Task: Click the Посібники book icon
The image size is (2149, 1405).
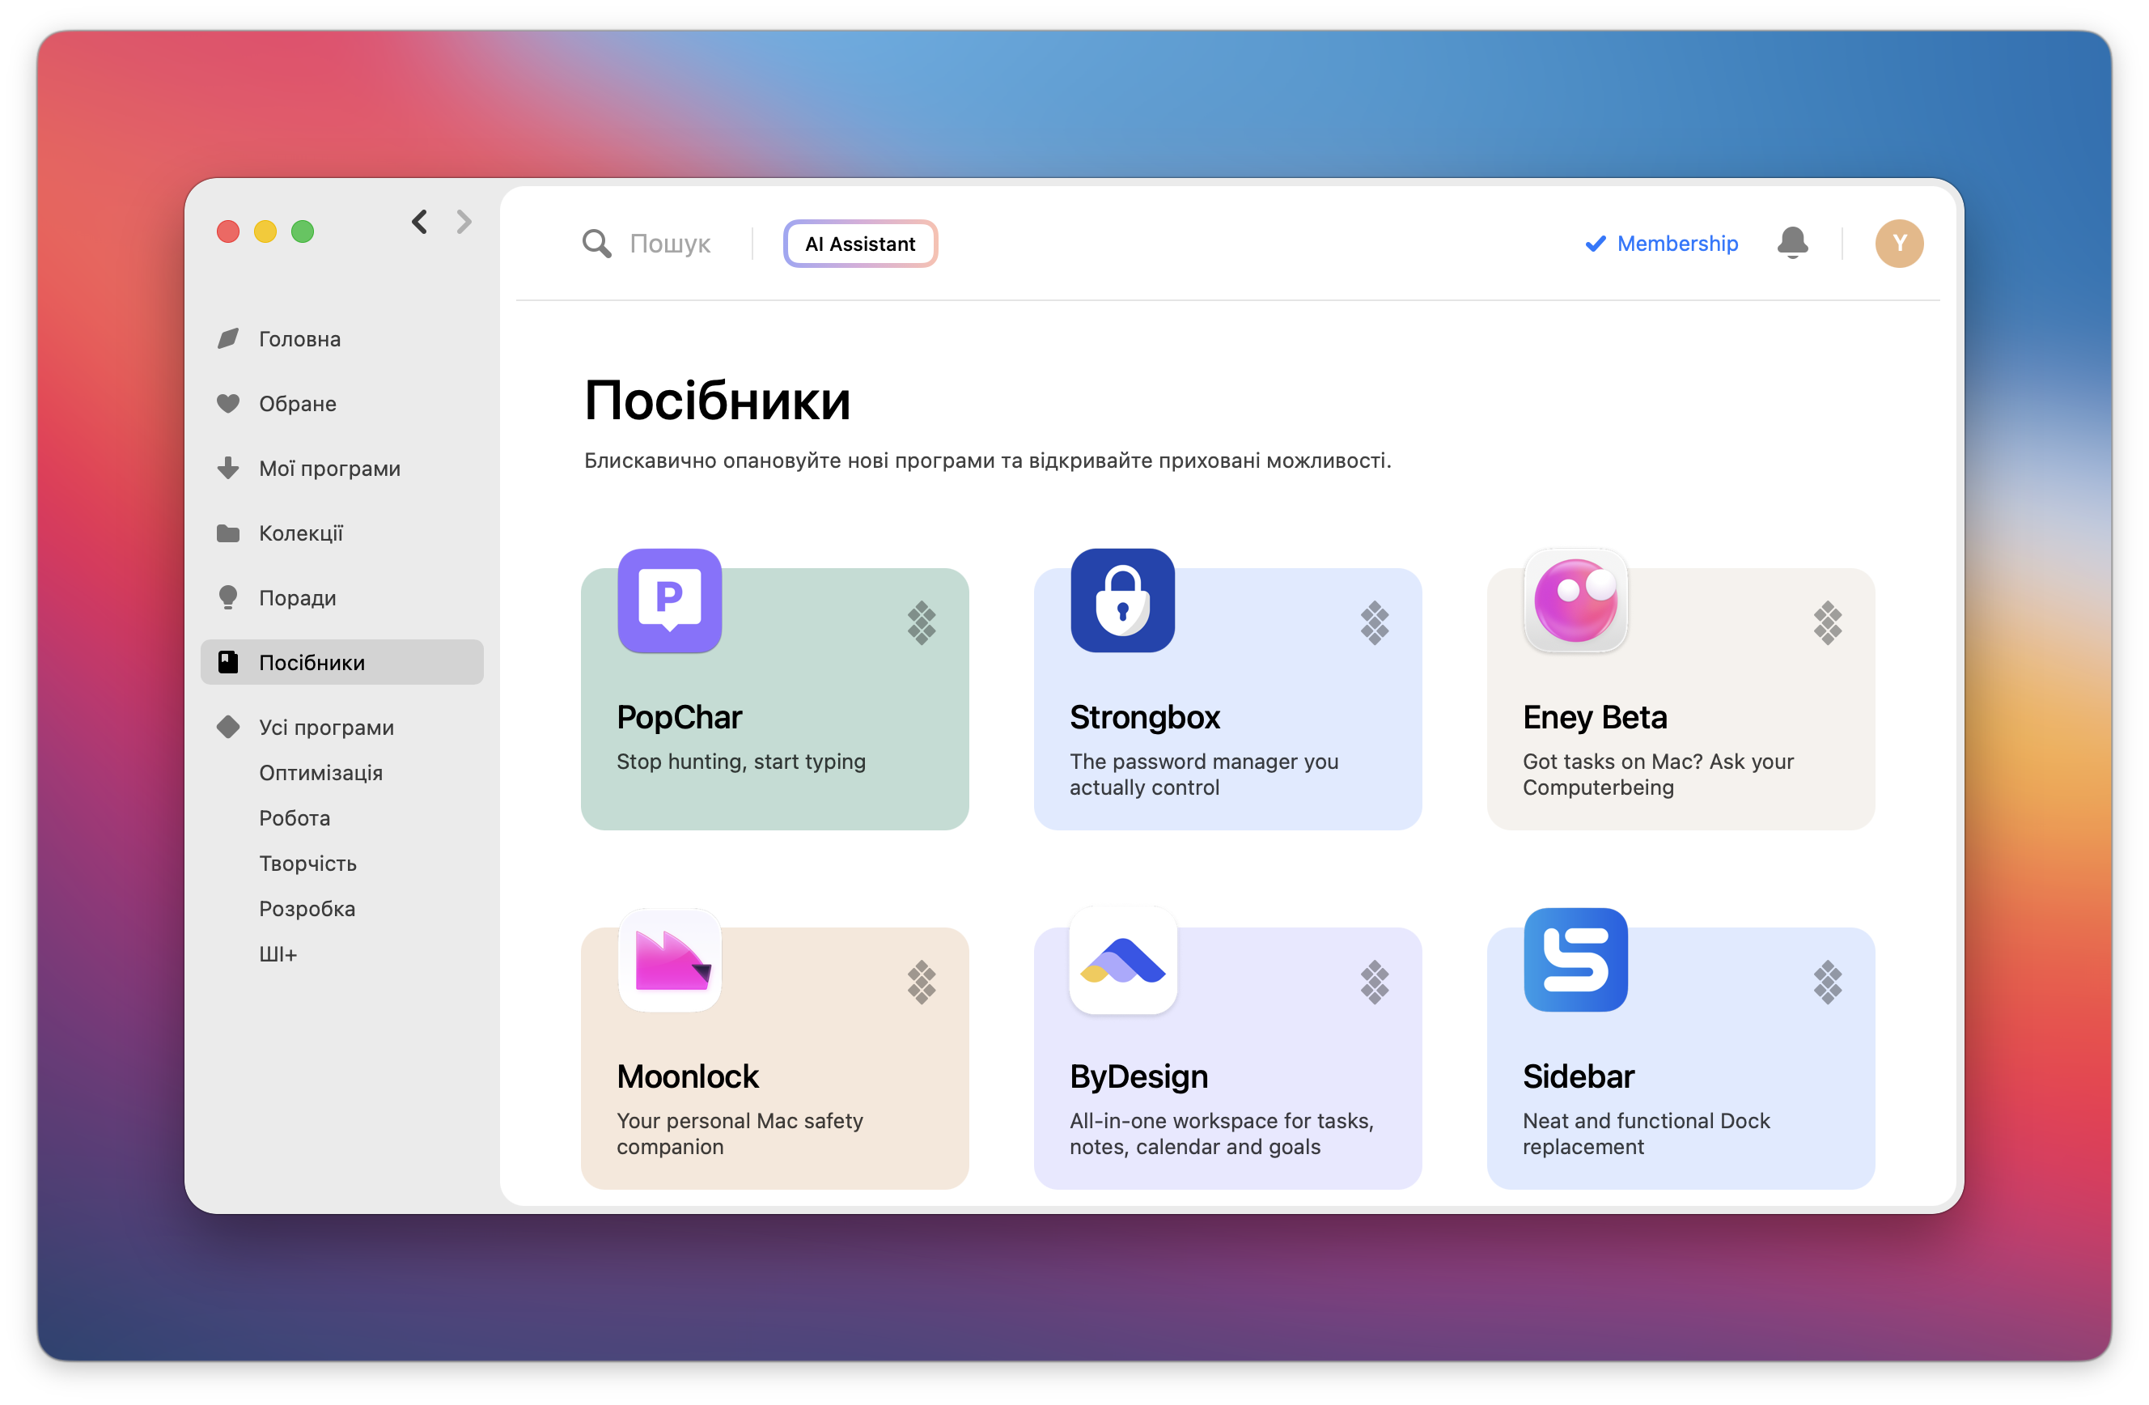Action: [x=228, y=662]
